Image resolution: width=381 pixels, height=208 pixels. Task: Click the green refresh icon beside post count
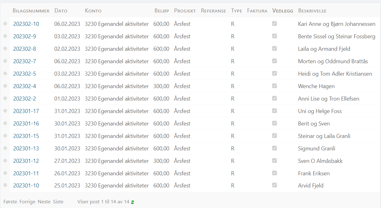(x=133, y=202)
